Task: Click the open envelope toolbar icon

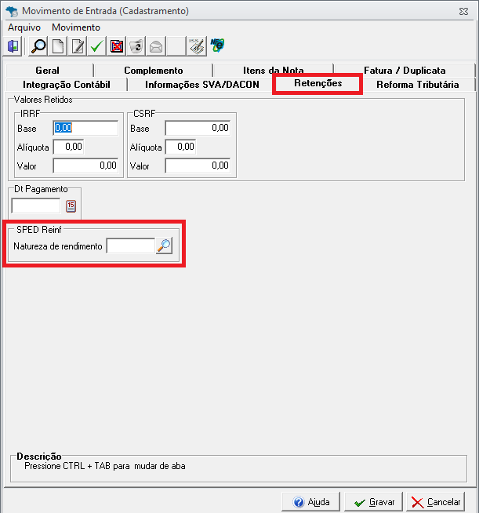Action: point(156,46)
